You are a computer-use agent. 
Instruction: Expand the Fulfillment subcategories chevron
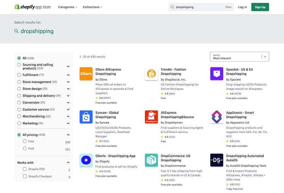coord(68,75)
